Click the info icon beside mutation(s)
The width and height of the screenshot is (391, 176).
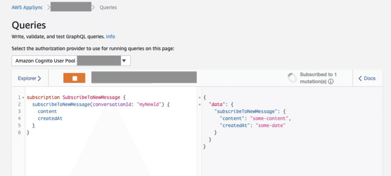click(x=331, y=81)
